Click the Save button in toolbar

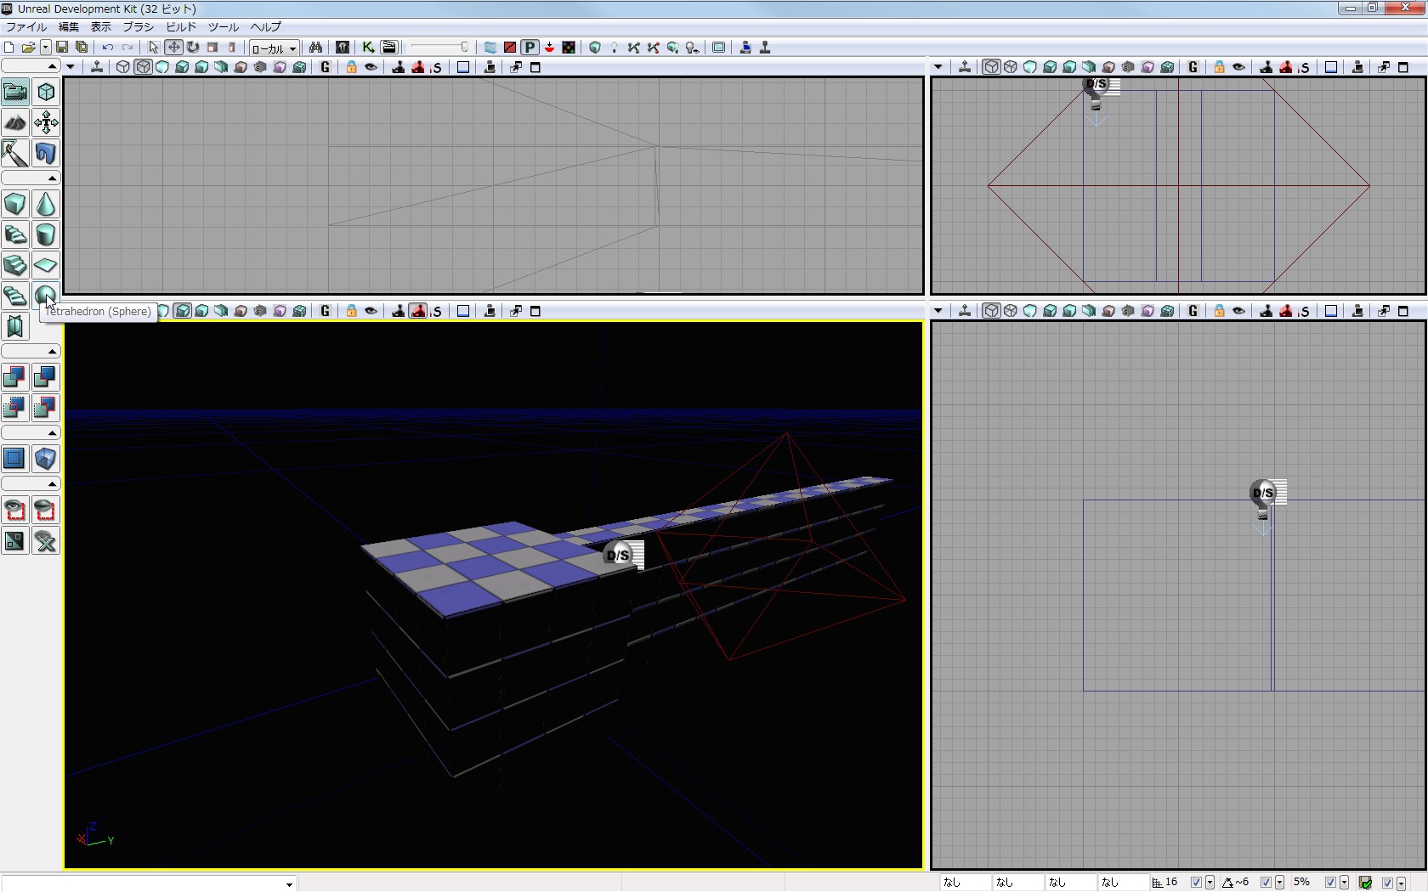[62, 48]
